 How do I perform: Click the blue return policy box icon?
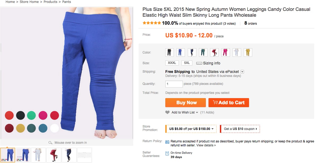[167, 142]
